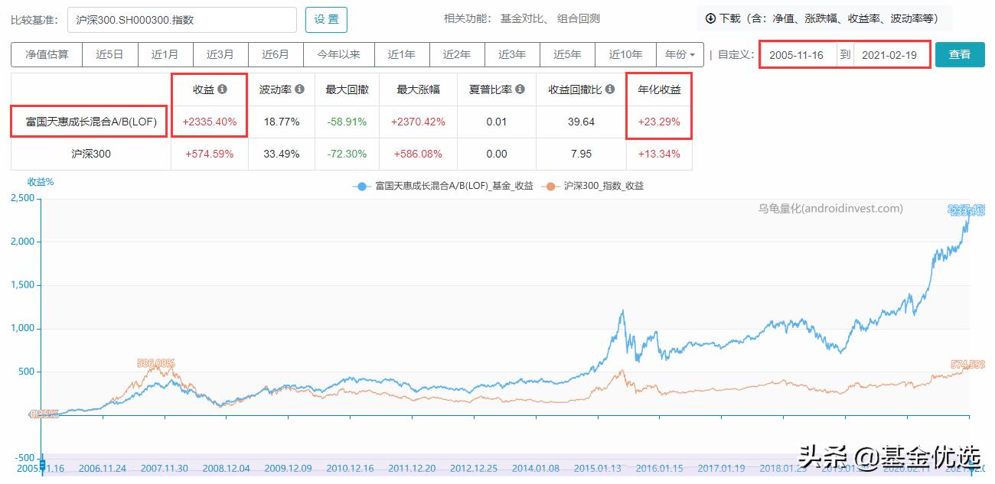Click the info icon beside 波动率

pos(300,89)
